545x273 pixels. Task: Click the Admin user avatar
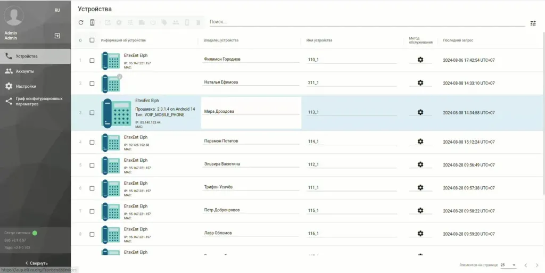(14, 16)
